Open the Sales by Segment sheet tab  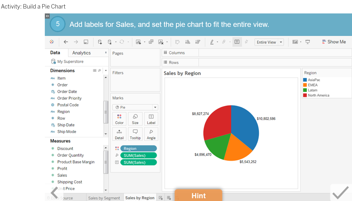(104, 198)
